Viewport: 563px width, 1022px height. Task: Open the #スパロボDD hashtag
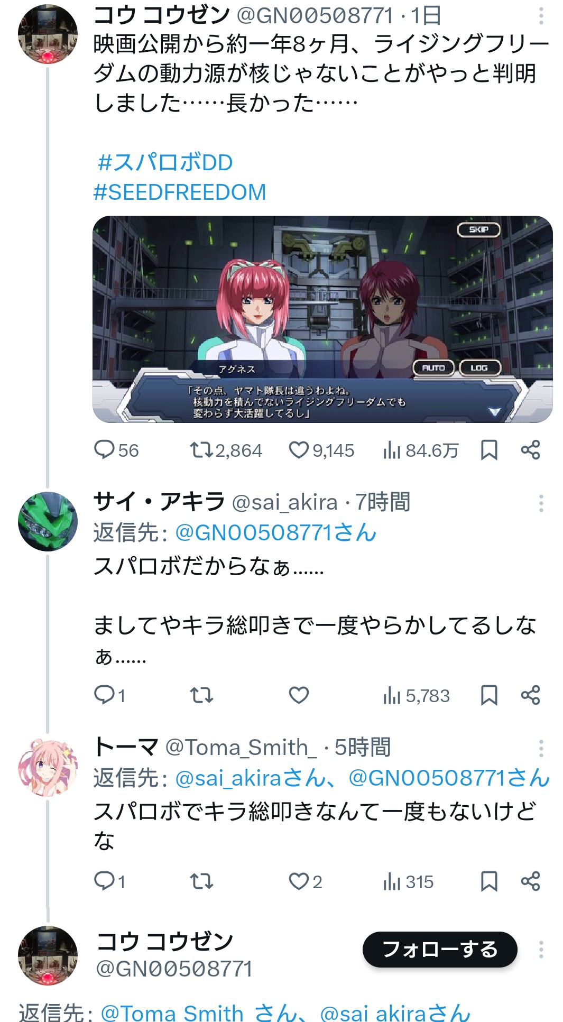(x=165, y=162)
